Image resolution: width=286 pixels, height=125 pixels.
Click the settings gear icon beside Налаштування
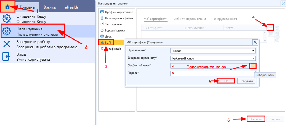click(x=7, y=32)
